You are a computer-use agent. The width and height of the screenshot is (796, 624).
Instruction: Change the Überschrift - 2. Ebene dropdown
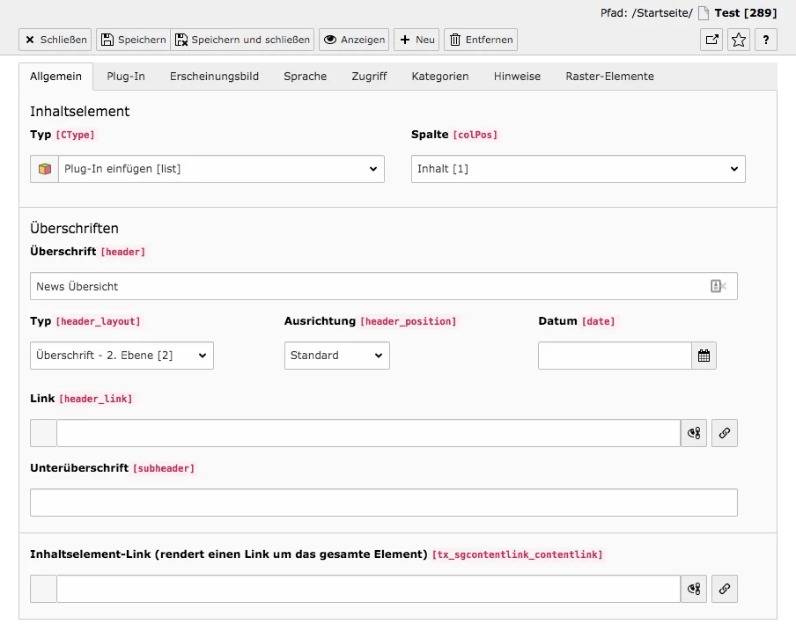122,355
